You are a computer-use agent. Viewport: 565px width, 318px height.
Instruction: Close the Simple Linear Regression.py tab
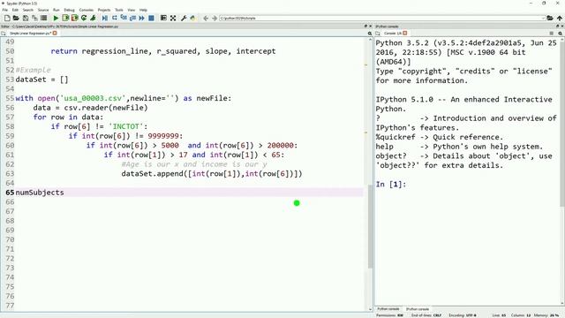coord(55,34)
